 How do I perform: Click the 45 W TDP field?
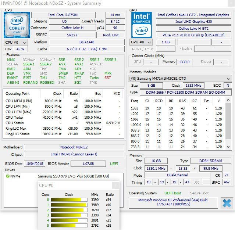point(20,49)
